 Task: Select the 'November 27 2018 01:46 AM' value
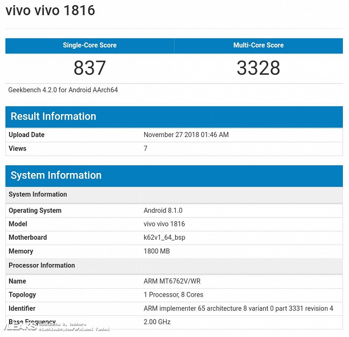(x=186, y=135)
